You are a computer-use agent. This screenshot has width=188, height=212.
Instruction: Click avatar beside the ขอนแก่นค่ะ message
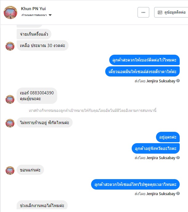[10, 171]
